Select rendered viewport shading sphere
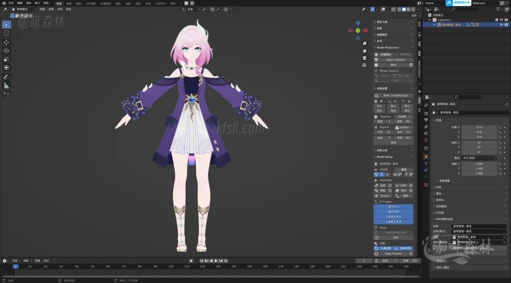 413,9
